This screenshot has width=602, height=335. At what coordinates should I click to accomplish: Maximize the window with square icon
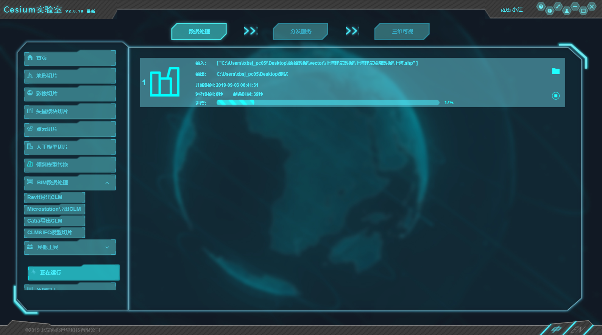click(x=583, y=11)
